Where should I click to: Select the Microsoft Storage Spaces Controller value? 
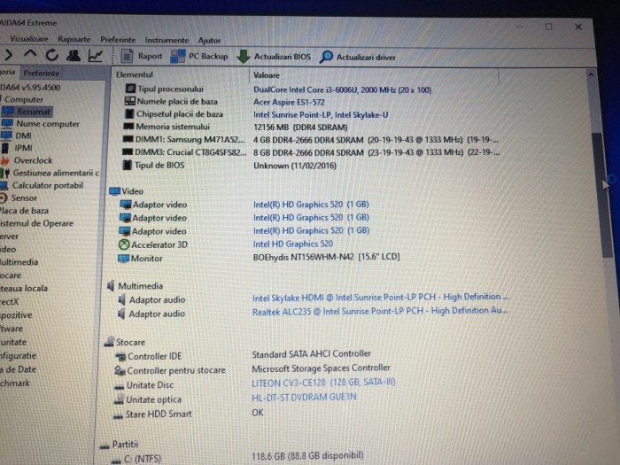pos(321,368)
